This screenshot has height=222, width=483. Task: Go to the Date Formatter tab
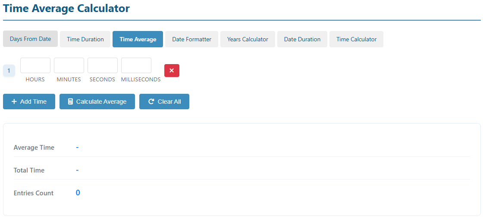pos(191,39)
